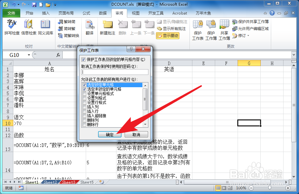Insert a new worksheet tab icon
Image resolution: width=299 pixels, height=194 pixels.
pyautogui.click(x=102, y=182)
